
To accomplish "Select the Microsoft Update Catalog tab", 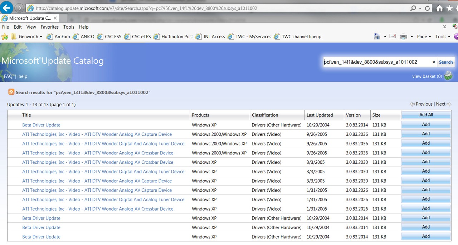I will coord(30,18).
